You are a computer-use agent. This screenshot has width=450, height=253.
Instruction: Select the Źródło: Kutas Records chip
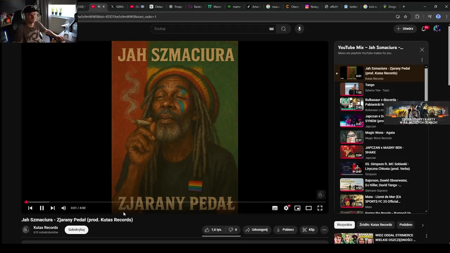[376, 225]
